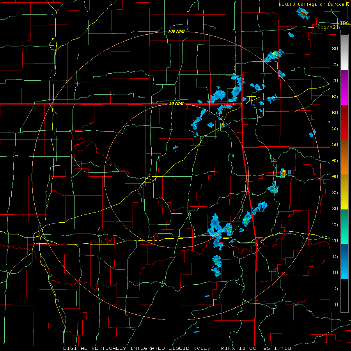Click the 50 value on the scale
The width and height of the screenshot is (351, 351).
(x=335, y=145)
